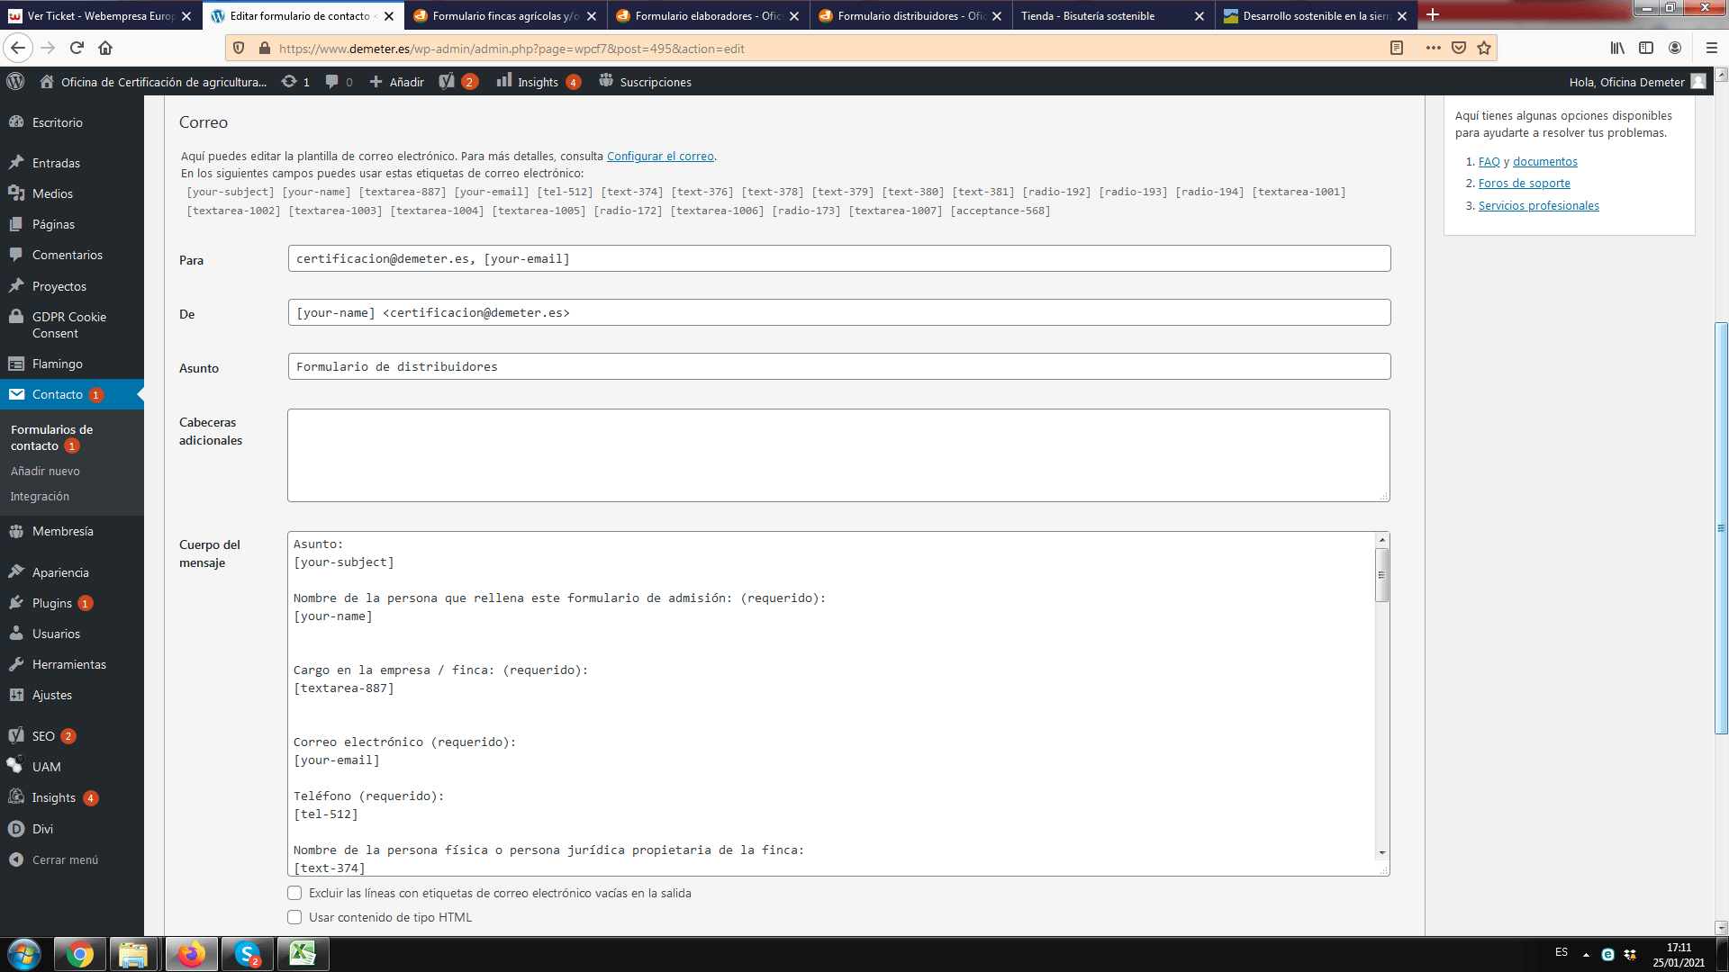
Task: Check Usar contenido de tipo HTML
Action: [x=294, y=917]
